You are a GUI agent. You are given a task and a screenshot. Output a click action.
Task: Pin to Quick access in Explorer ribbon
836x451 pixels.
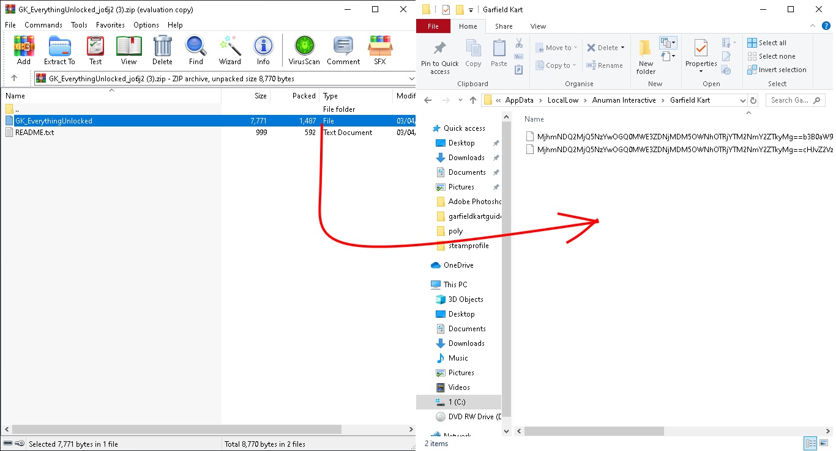click(439, 58)
